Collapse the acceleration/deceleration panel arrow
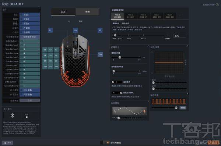Screen dimensions: 221x146 pos(187,46)
